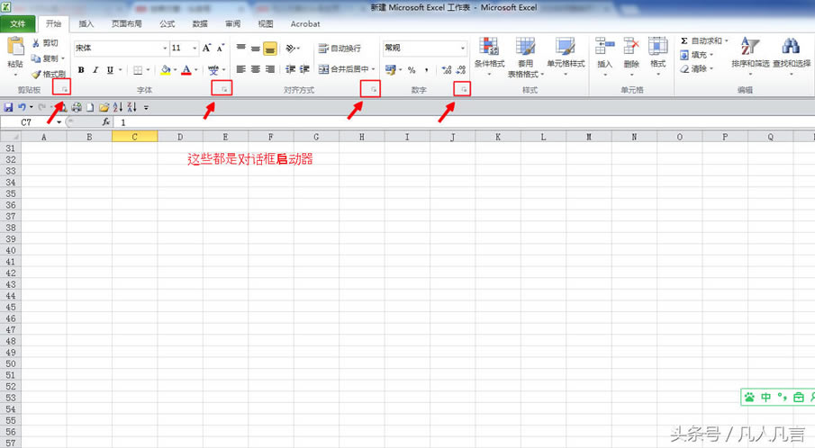Image resolution: width=815 pixels, height=448 pixels.
Task: Apply the red font color A
Action: point(186,69)
